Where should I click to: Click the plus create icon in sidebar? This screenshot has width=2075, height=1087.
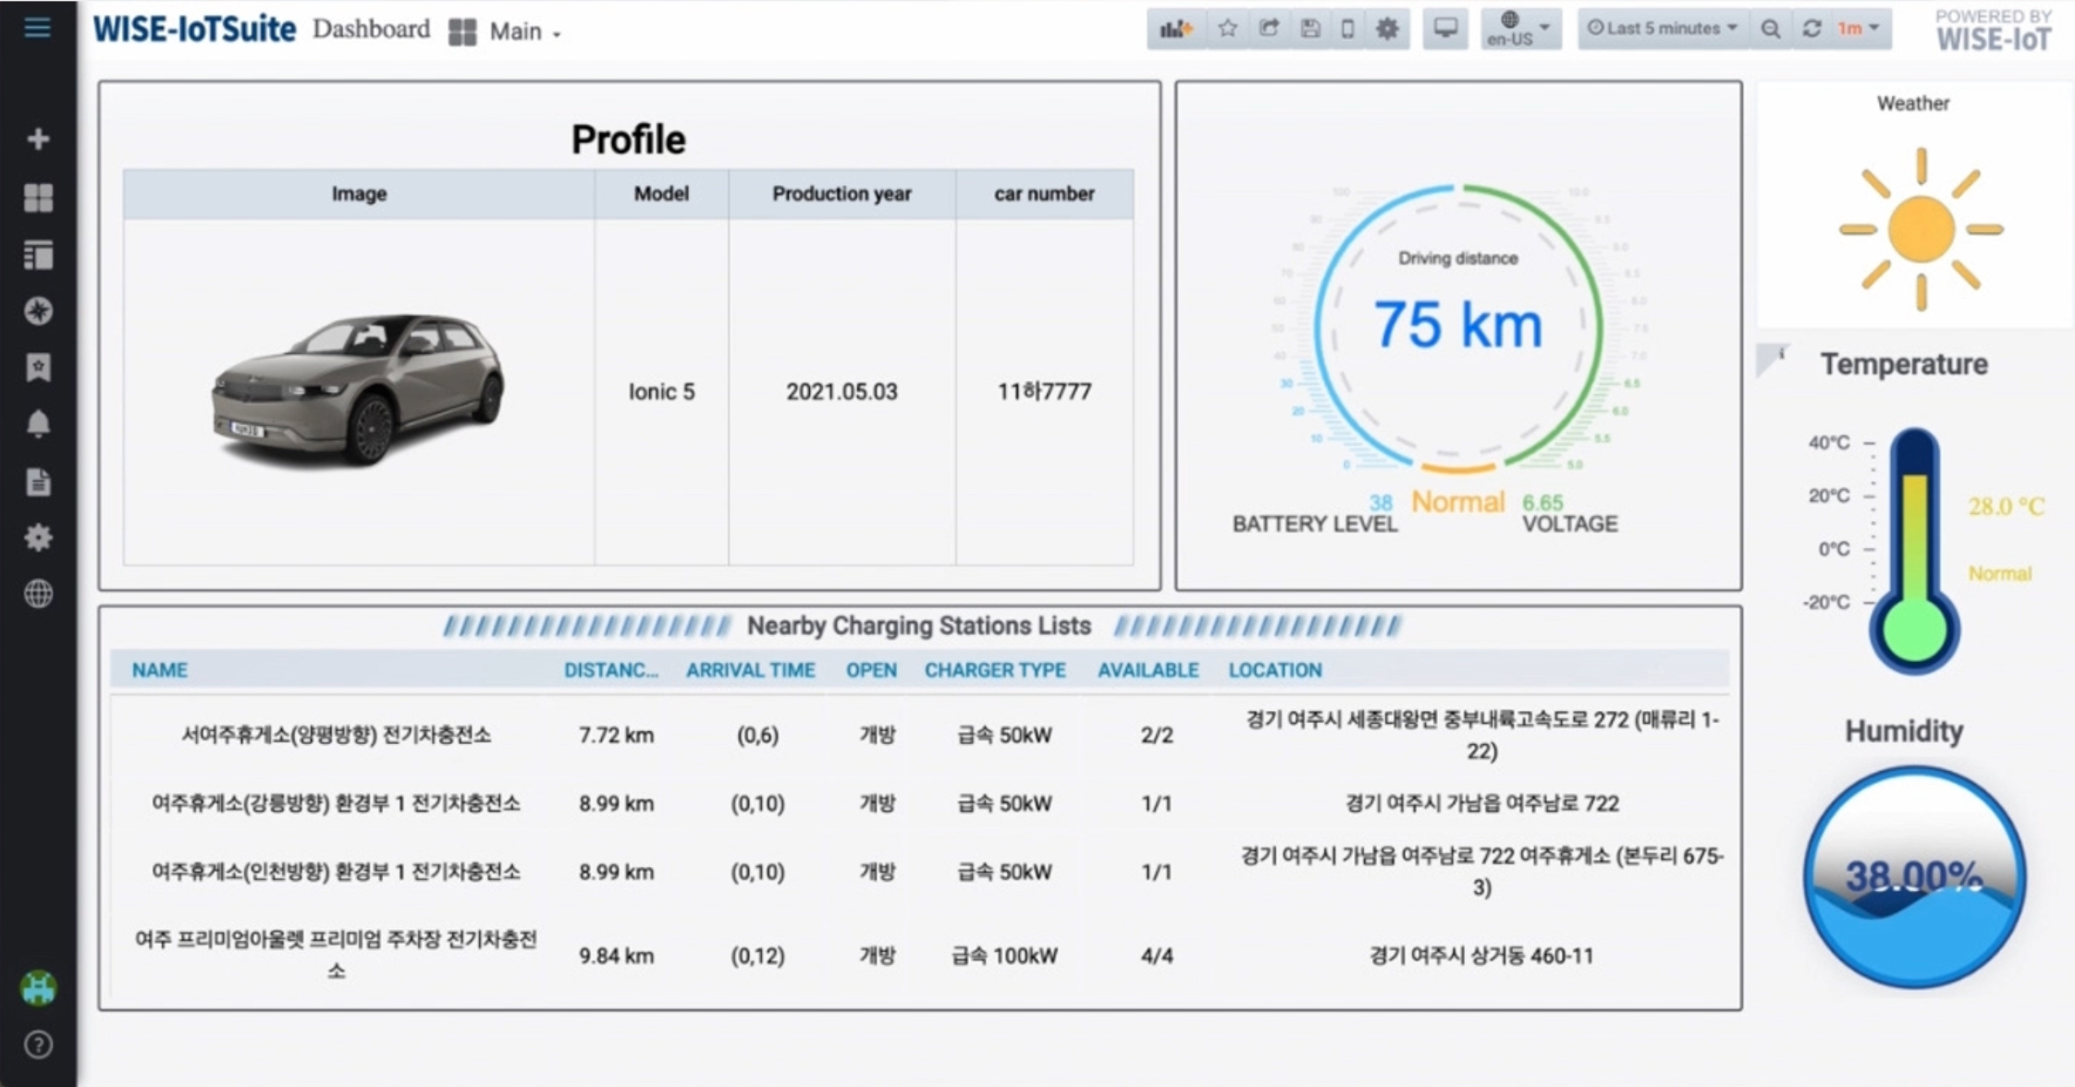click(x=38, y=139)
